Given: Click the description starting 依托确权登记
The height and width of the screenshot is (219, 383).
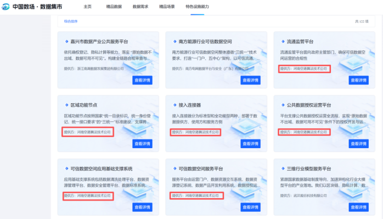Looking at the screenshot, I should [108, 55].
